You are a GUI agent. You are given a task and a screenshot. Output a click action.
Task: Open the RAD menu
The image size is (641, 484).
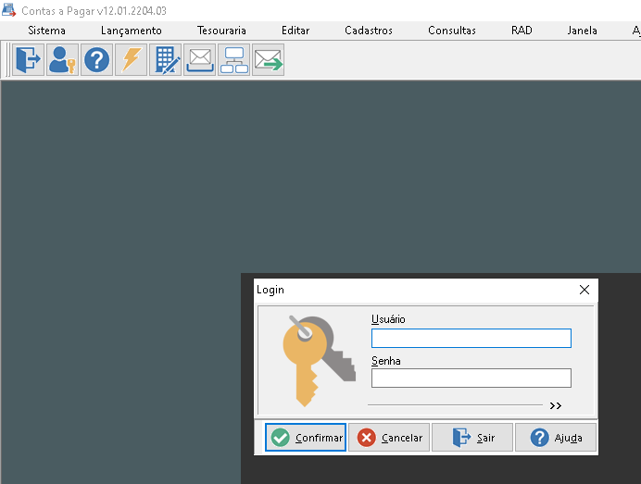click(x=522, y=31)
